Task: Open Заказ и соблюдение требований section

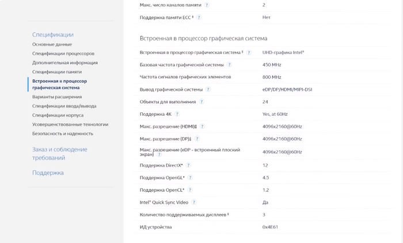Action: 59,153
